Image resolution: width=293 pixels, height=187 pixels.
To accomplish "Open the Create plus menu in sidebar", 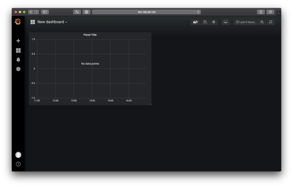I will [x=18, y=41].
